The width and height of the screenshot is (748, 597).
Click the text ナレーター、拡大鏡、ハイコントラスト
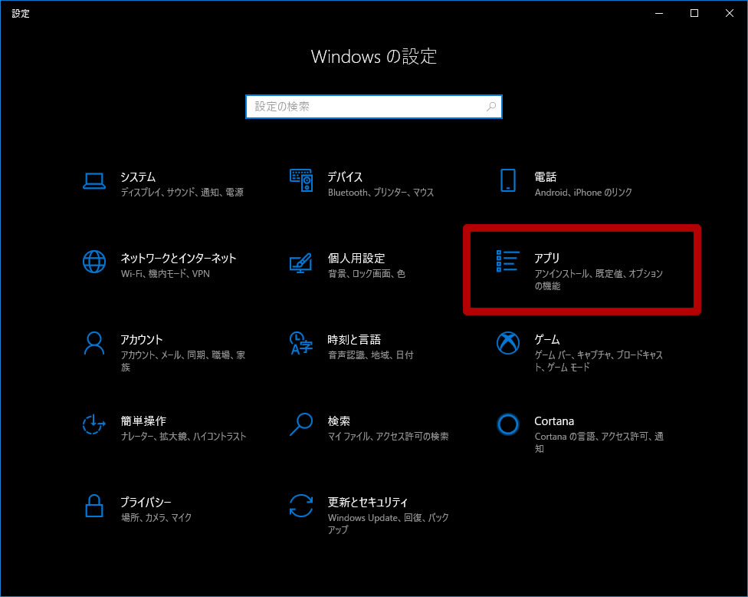[183, 436]
